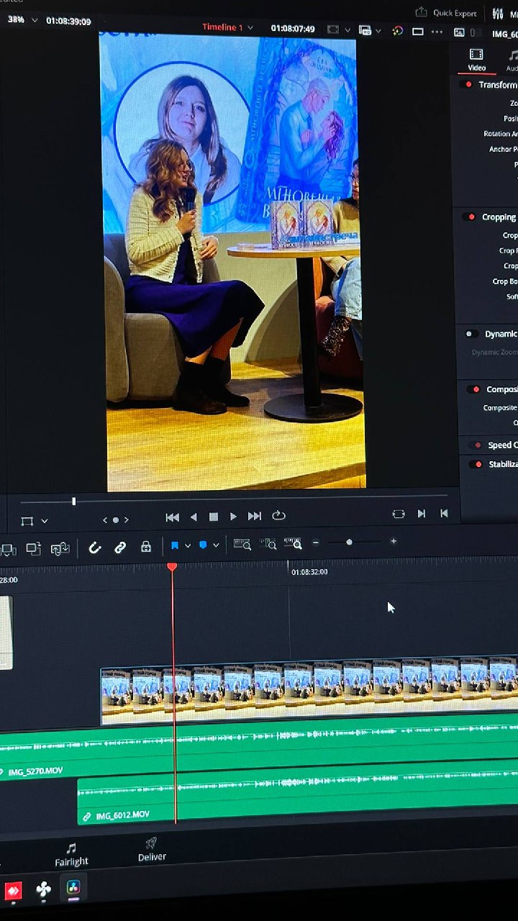Click the timeline zoom slider handle
Image resolution: width=518 pixels, height=921 pixels.
(x=349, y=542)
